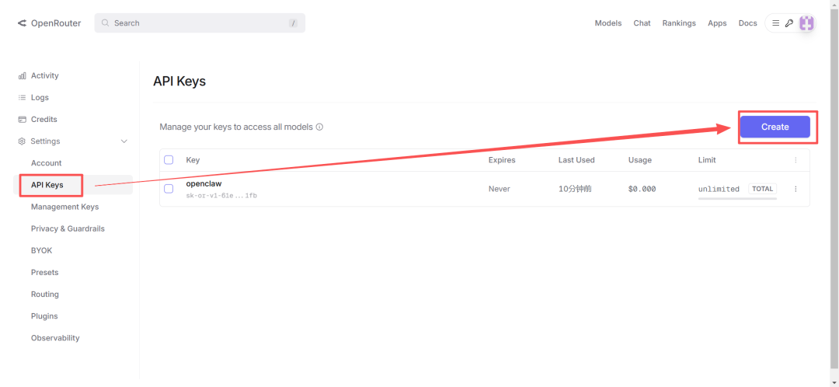Click the sk-or-v1-61e...1fb key text
The width and height of the screenshot is (839, 387).
(x=221, y=195)
